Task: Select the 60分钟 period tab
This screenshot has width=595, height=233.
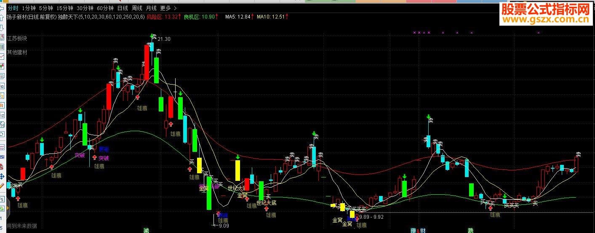Action: click(x=105, y=8)
